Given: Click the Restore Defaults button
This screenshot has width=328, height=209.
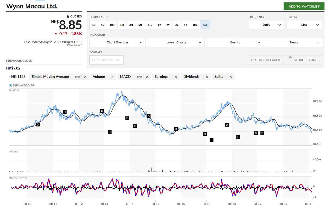Looking at the screenshot, I should click(266, 60).
